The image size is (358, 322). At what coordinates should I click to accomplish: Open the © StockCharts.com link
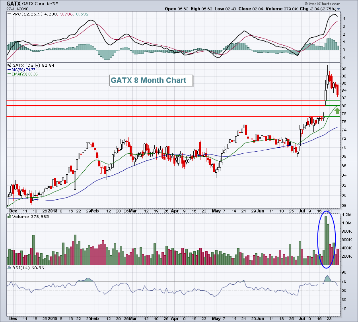tap(322, 4)
